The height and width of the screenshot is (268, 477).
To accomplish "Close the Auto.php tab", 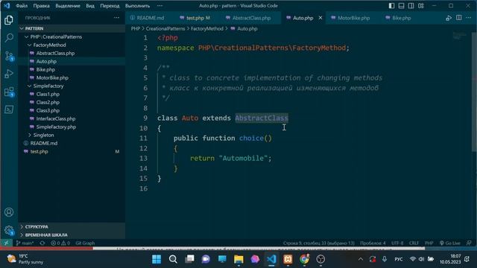I will pyautogui.click(x=320, y=18).
